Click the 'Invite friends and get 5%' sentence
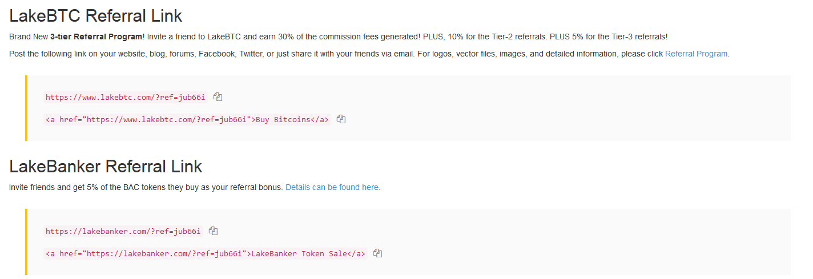 (x=146, y=187)
